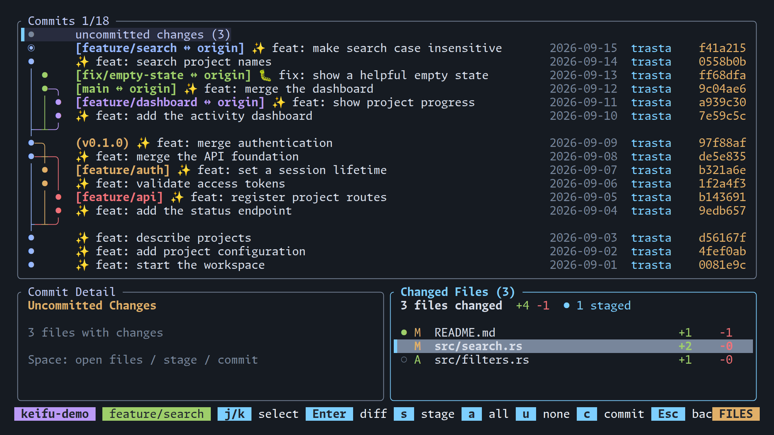Image resolution: width=774 pixels, height=435 pixels.
Task: Click the date 2026-09-09
Action: click(583, 143)
